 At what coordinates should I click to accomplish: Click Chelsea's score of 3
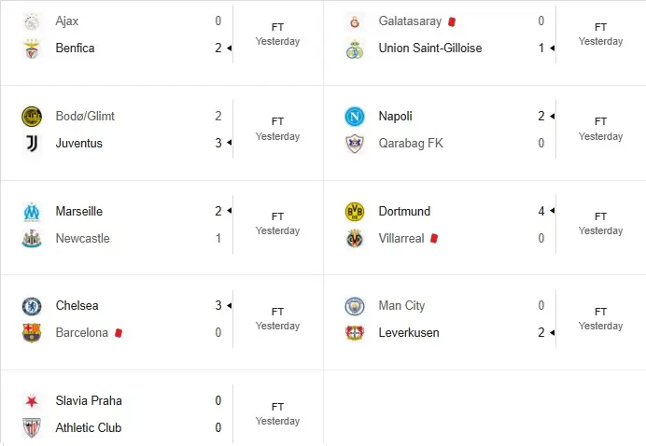click(x=217, y=306)
